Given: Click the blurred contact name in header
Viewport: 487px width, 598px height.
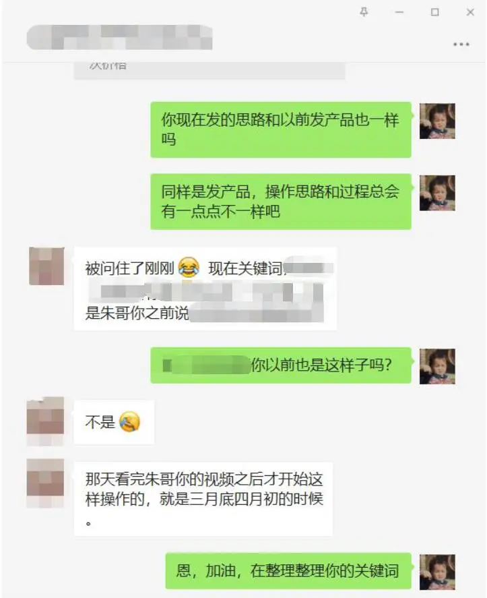Looking at the screenshot, I should point(120,37).
